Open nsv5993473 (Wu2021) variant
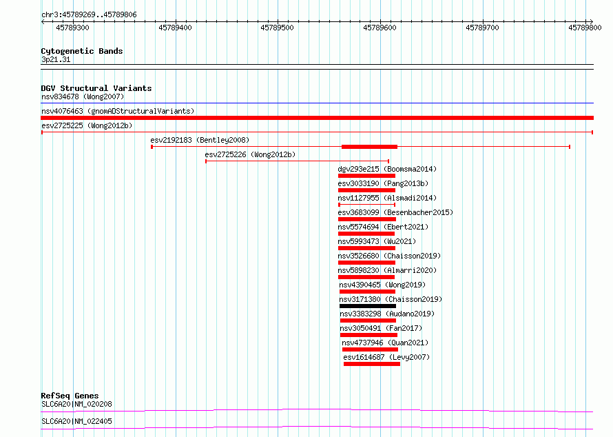This screenshot has width=613, height=437. tap(377, 241)
